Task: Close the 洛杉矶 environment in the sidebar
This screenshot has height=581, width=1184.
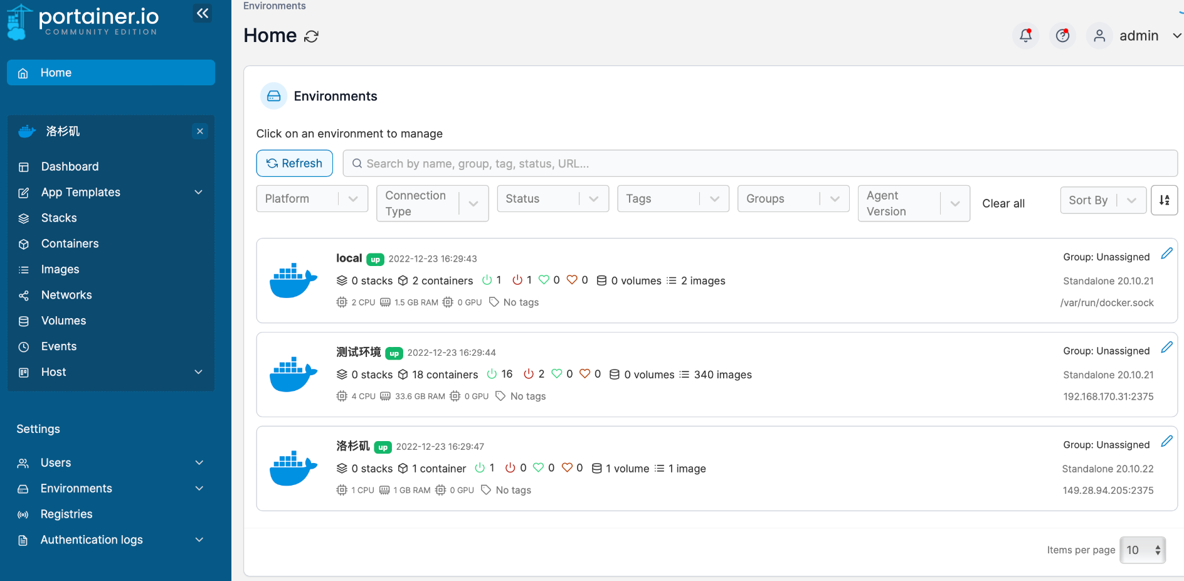Action: pyautogui.click(x=200, y=131)
